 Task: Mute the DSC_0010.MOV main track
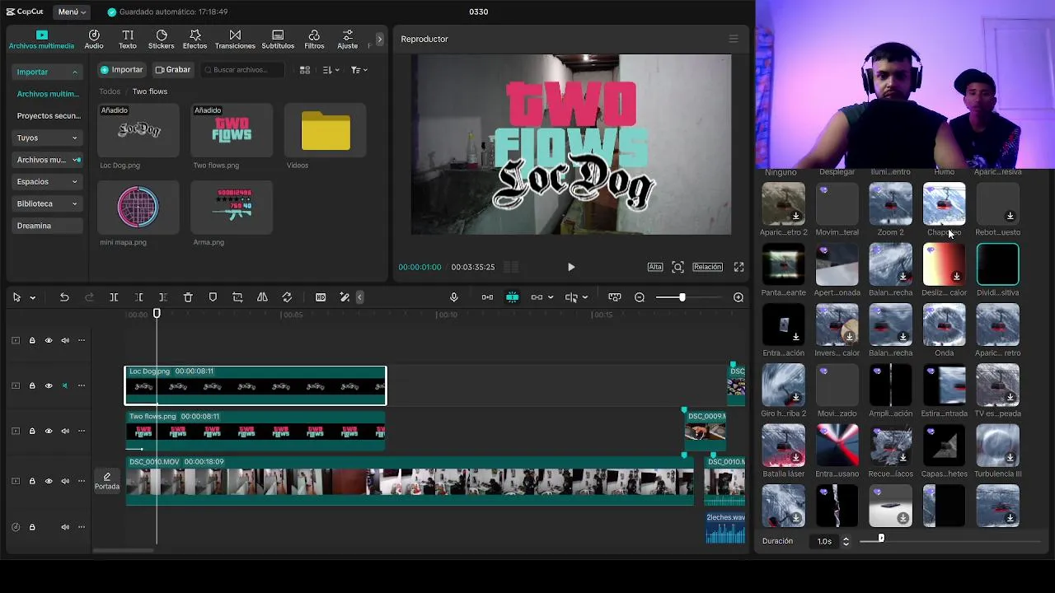coord(65,481)
